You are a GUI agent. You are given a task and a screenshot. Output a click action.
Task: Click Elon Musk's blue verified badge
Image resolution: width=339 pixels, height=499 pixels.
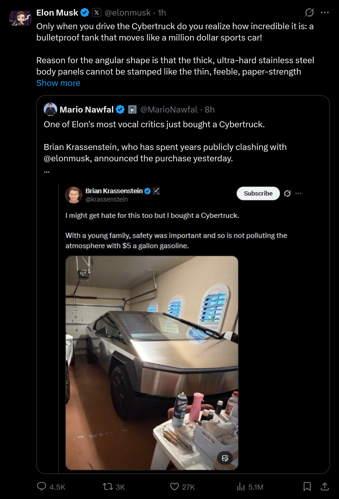pos(85,13)
